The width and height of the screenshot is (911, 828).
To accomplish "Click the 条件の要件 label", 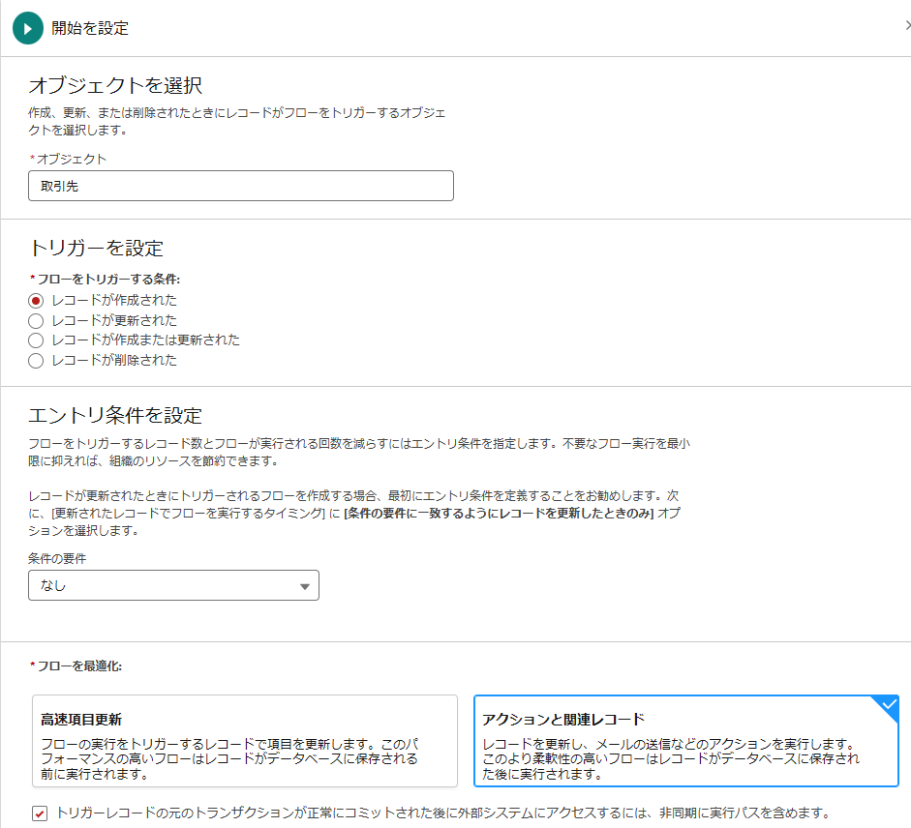I will pos(57,558).
